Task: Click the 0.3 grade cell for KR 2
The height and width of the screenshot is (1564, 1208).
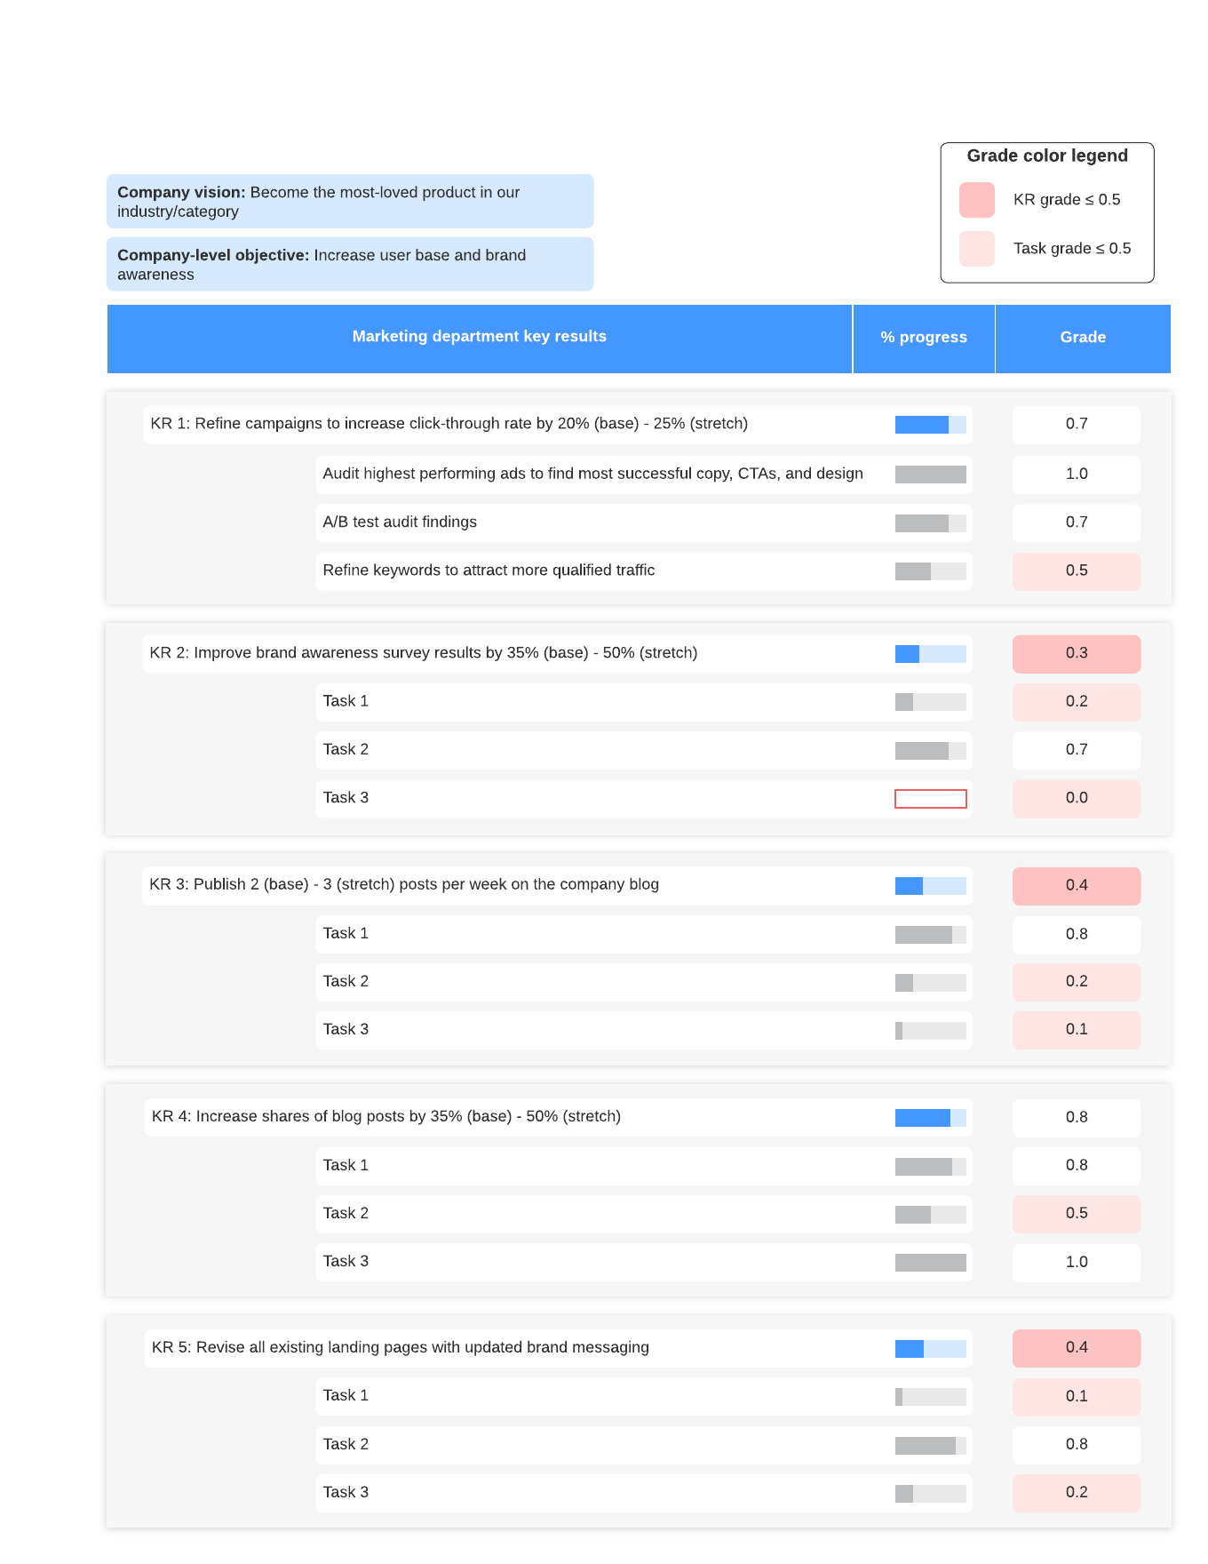Action: pos(1077,654)
